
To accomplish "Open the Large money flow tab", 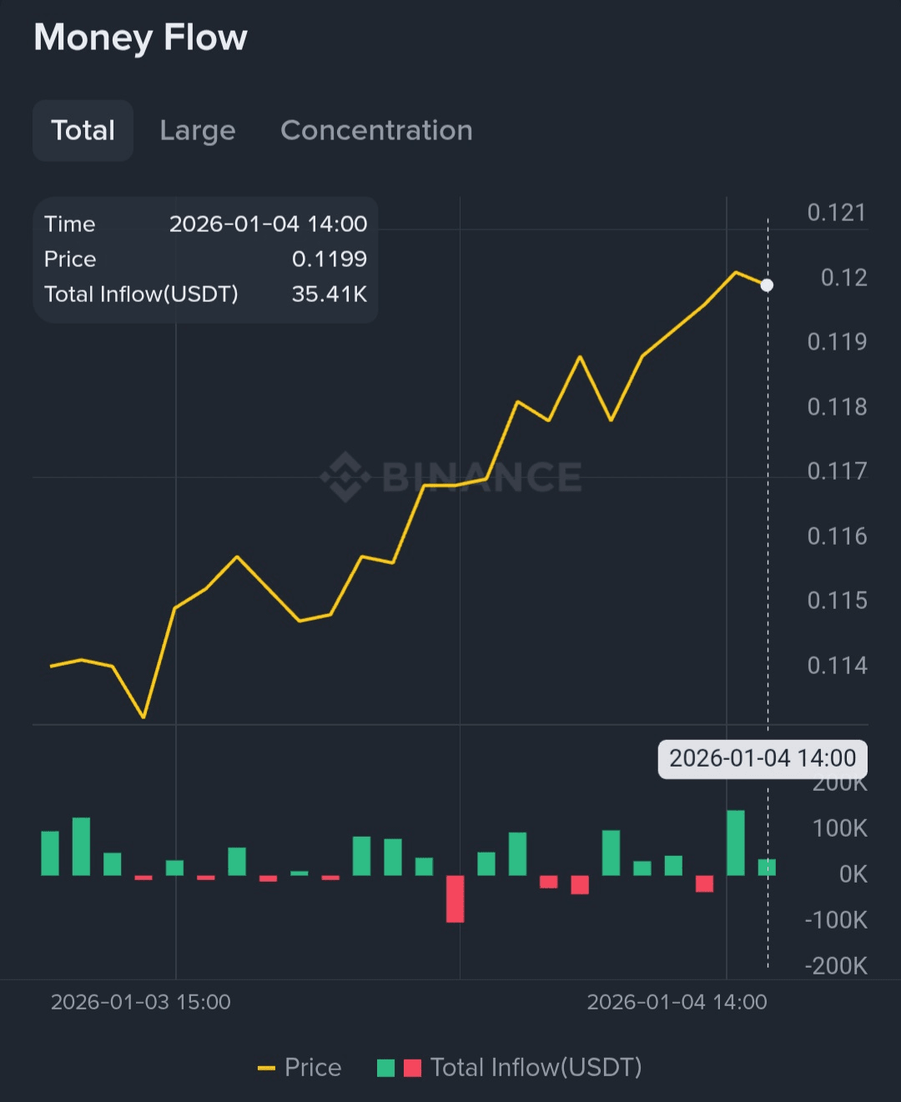I will (198, 130).
